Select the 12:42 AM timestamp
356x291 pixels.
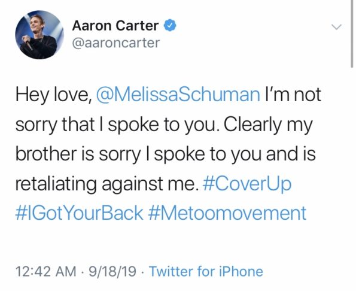click(x=46, y=271)
